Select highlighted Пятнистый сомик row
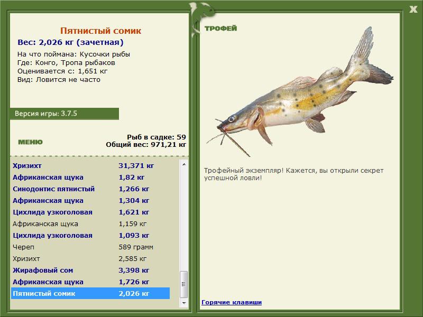The height and width of the screenshot is (317, 423). pos(90,293)
